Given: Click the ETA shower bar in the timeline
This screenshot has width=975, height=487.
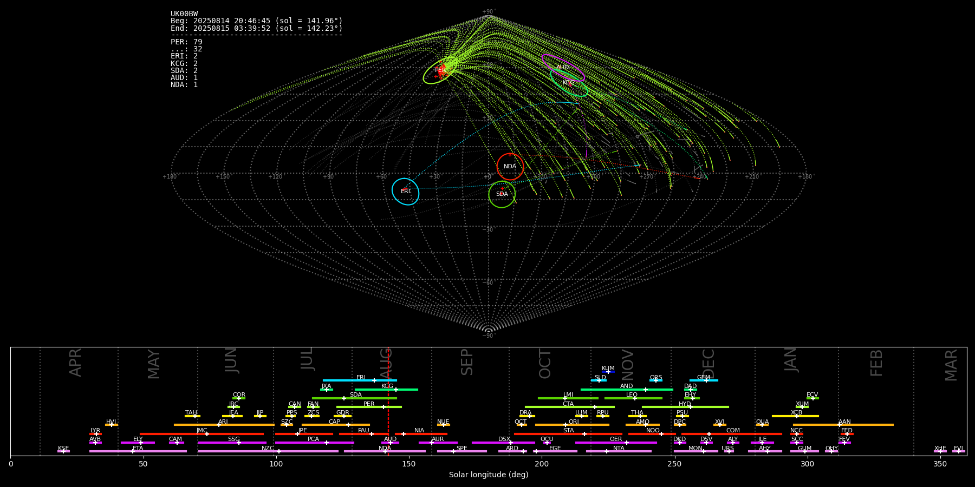Looking at the screenshot, I should (138, 451).
